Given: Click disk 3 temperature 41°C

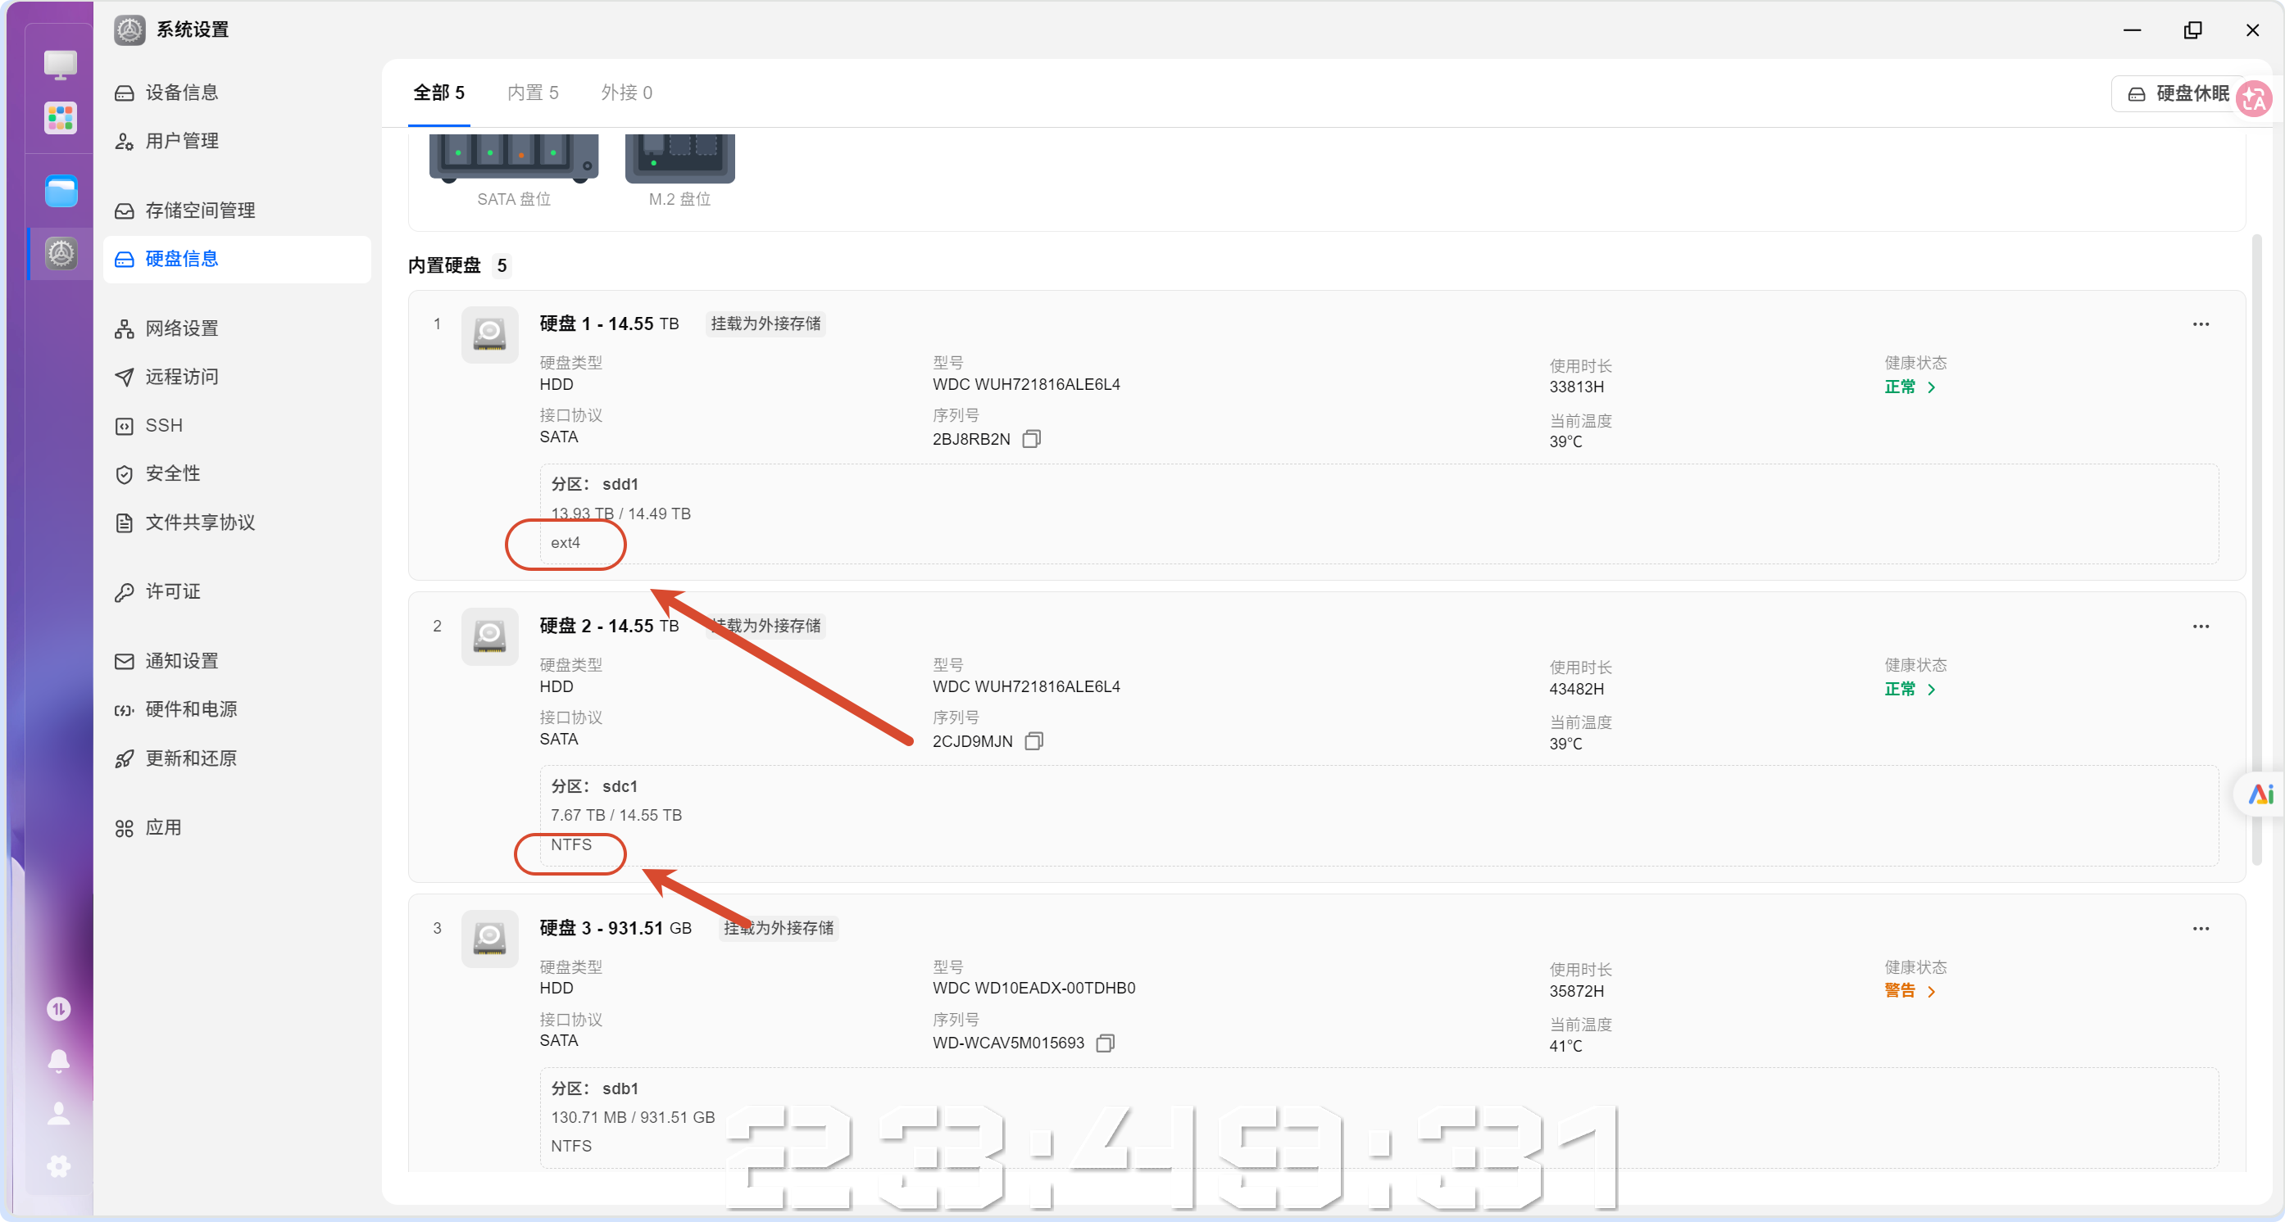Looking at the screenshot, I should coord(1565,1047).
